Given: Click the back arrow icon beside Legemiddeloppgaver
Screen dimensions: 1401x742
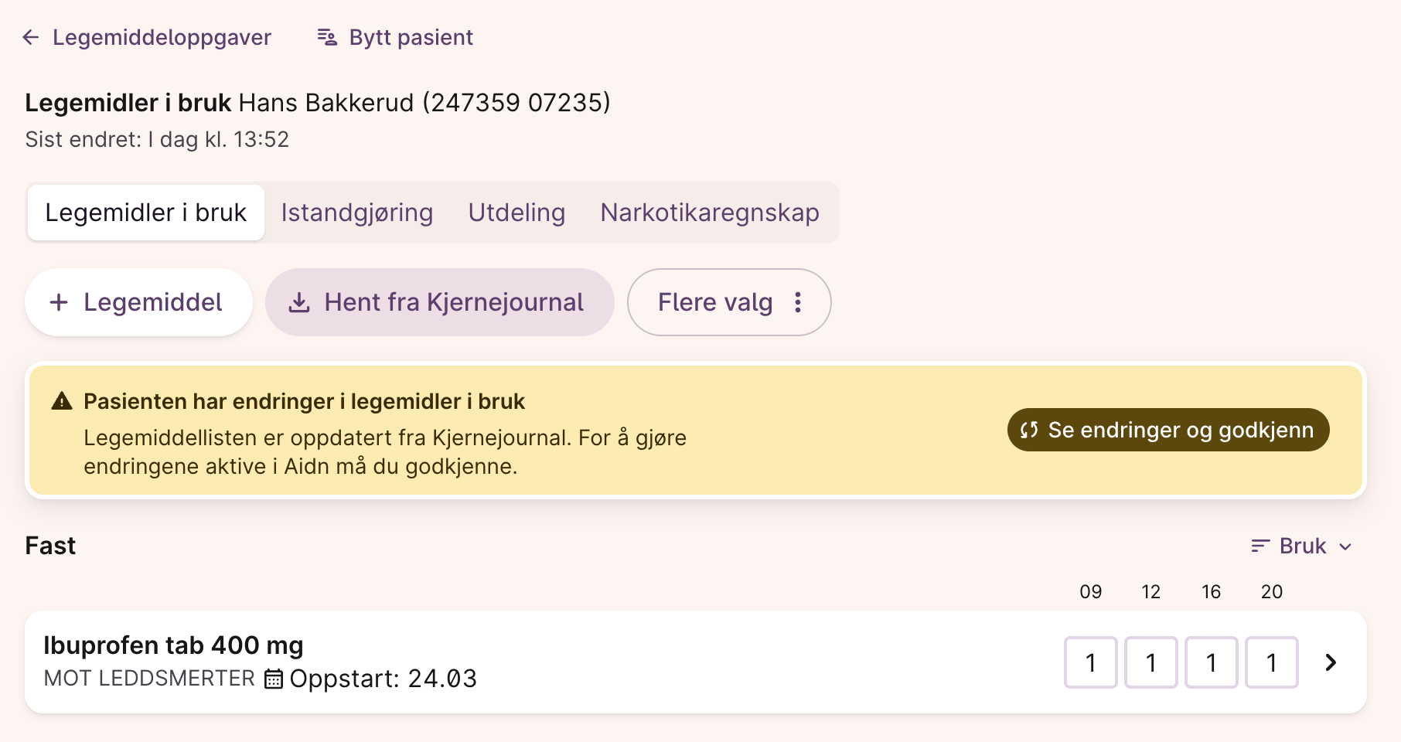Looking at the screenshot, I should [x=31, y=37].
